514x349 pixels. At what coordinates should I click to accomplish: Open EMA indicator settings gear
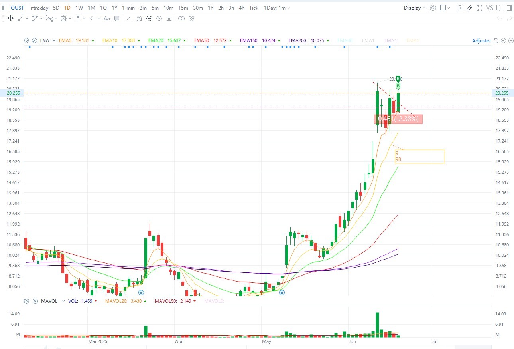click(26, 40)
